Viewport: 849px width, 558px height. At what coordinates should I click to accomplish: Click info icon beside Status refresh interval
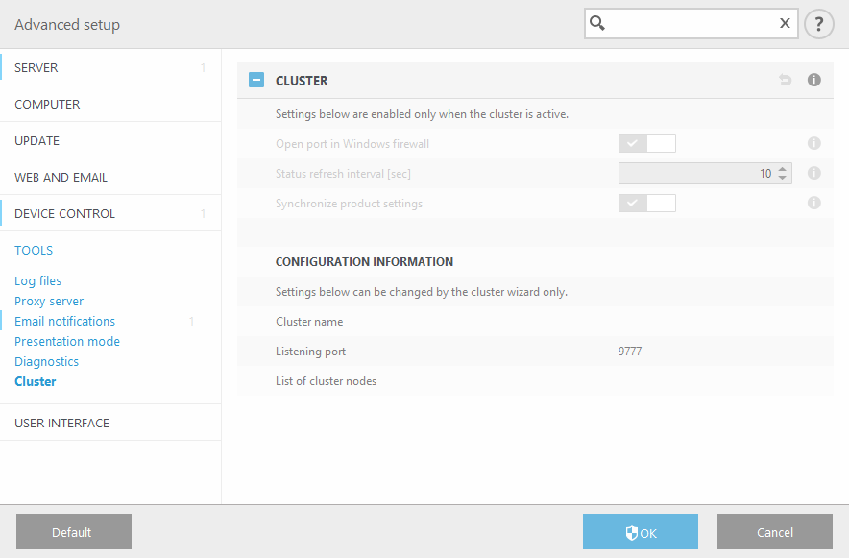click(813, 173)
